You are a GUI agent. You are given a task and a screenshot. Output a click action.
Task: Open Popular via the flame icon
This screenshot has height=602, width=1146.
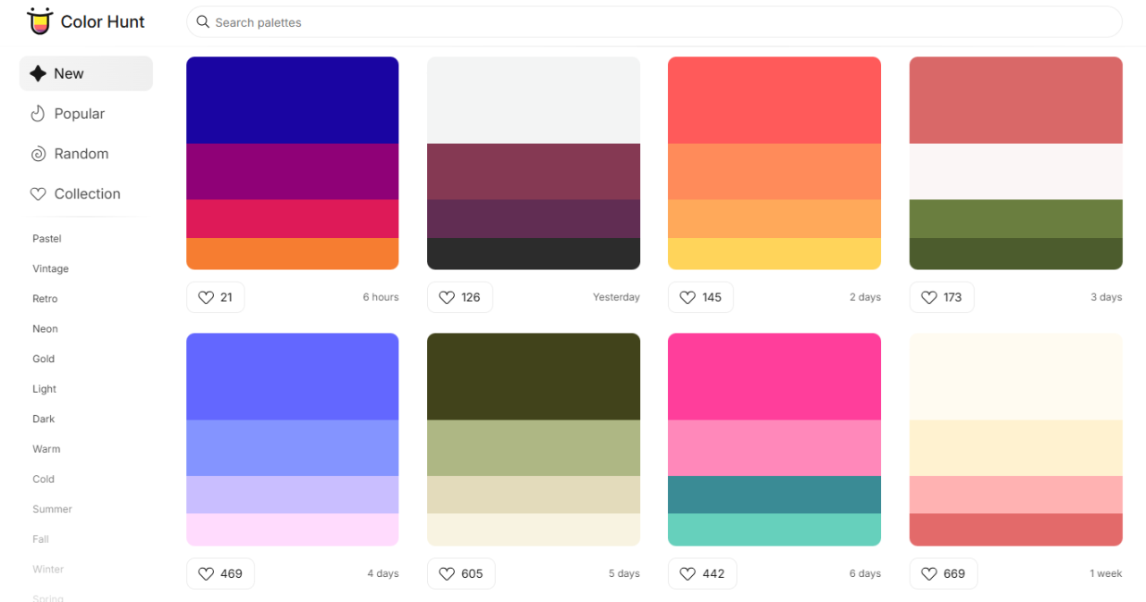click(38, 114)
